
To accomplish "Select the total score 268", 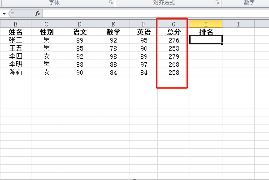I will pyautogui.click(x=174, y=64).
